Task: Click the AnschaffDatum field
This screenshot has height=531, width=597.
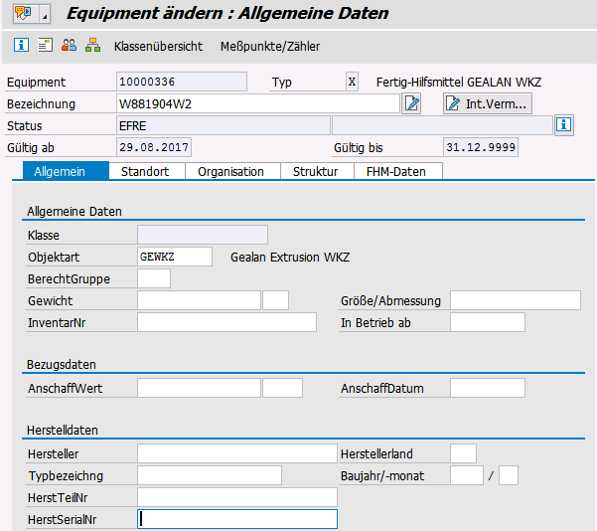Action: coord(488,388)
